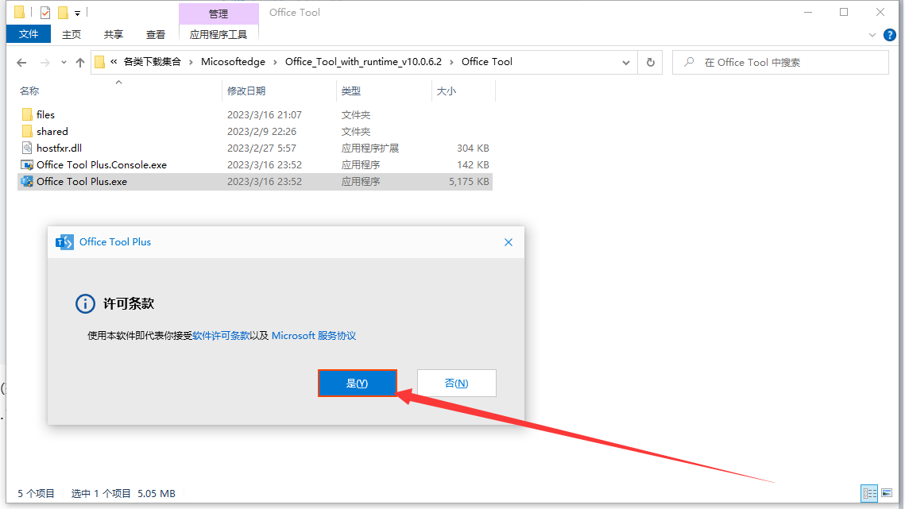
Task: Select Office Tool Plus.Console.exe file name
Action: pos(102,165)
